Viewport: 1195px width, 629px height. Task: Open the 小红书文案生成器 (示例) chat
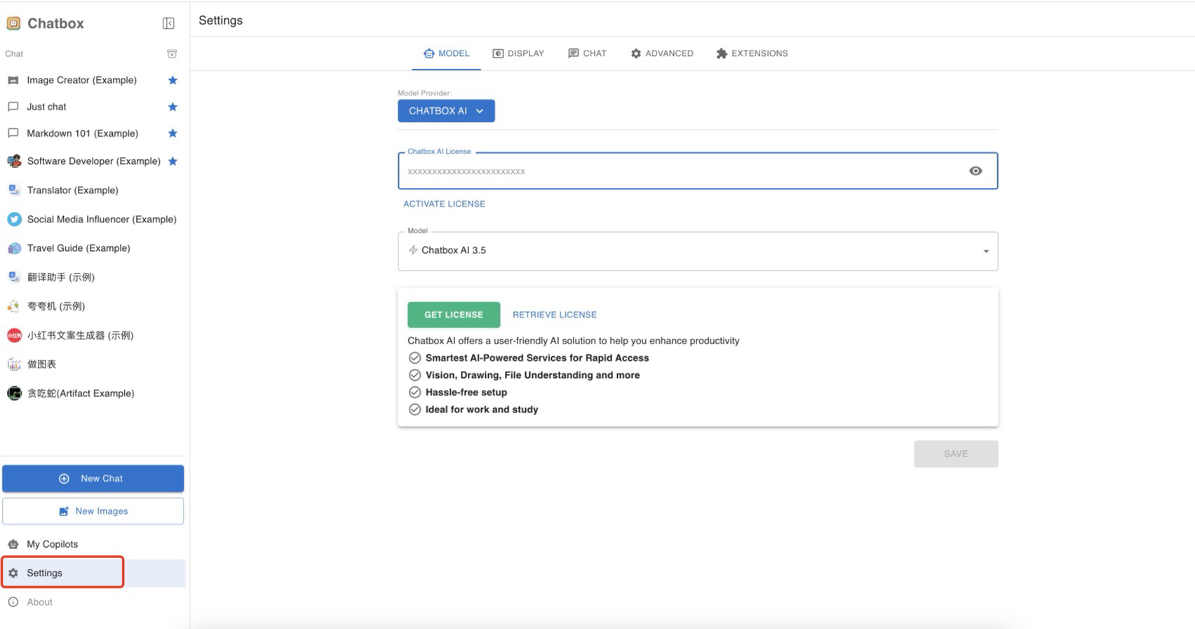click(93, 335)
